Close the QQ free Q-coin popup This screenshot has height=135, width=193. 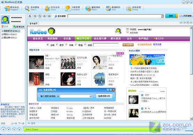[x=114, y=90]
